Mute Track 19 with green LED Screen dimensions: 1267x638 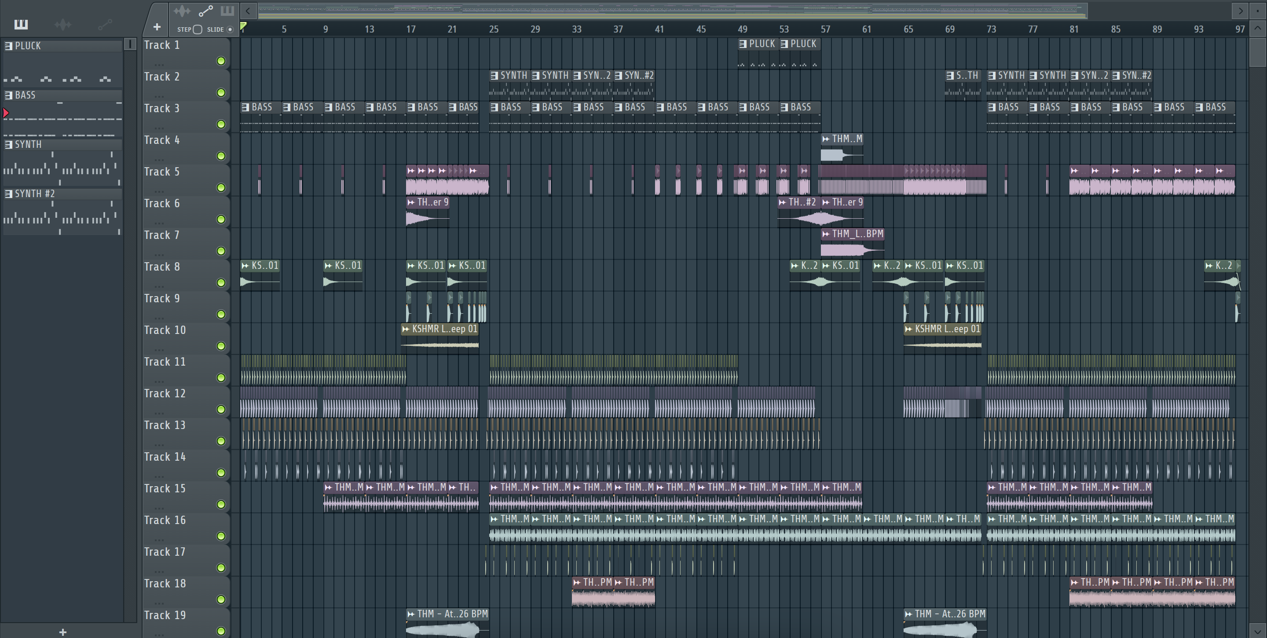221,631
